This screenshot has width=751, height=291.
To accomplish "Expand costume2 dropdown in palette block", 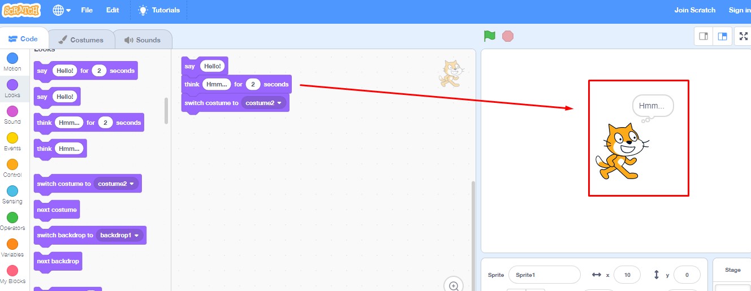I will pos(132,184).
